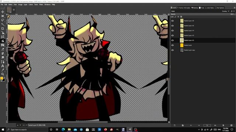Screen dimensions: 236x132
Task: Lock pixels of the layer
Action: pyautogui.click(x=176, y=17)
